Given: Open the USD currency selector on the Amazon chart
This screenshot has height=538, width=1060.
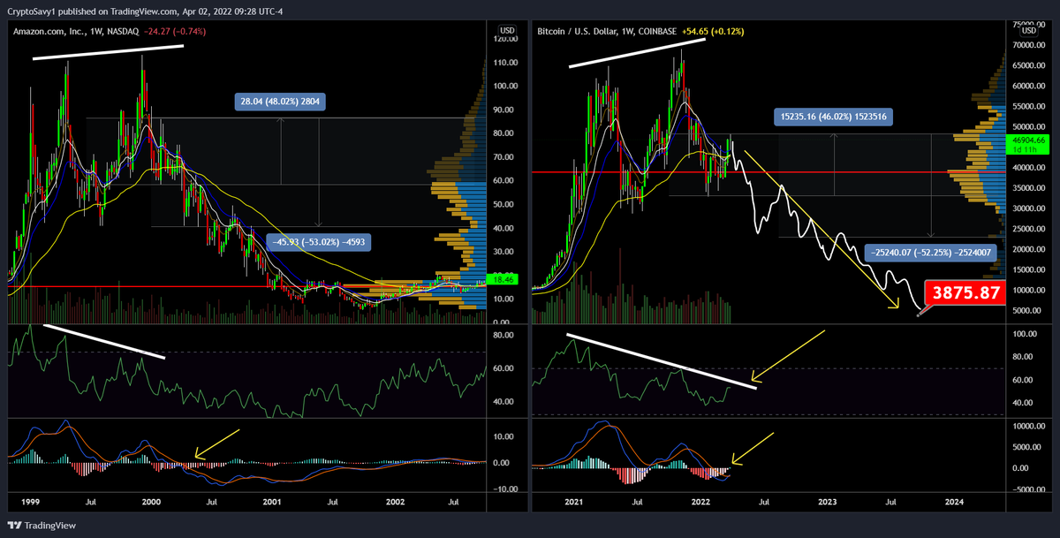Looking at the screenshot, I should 507,30.
